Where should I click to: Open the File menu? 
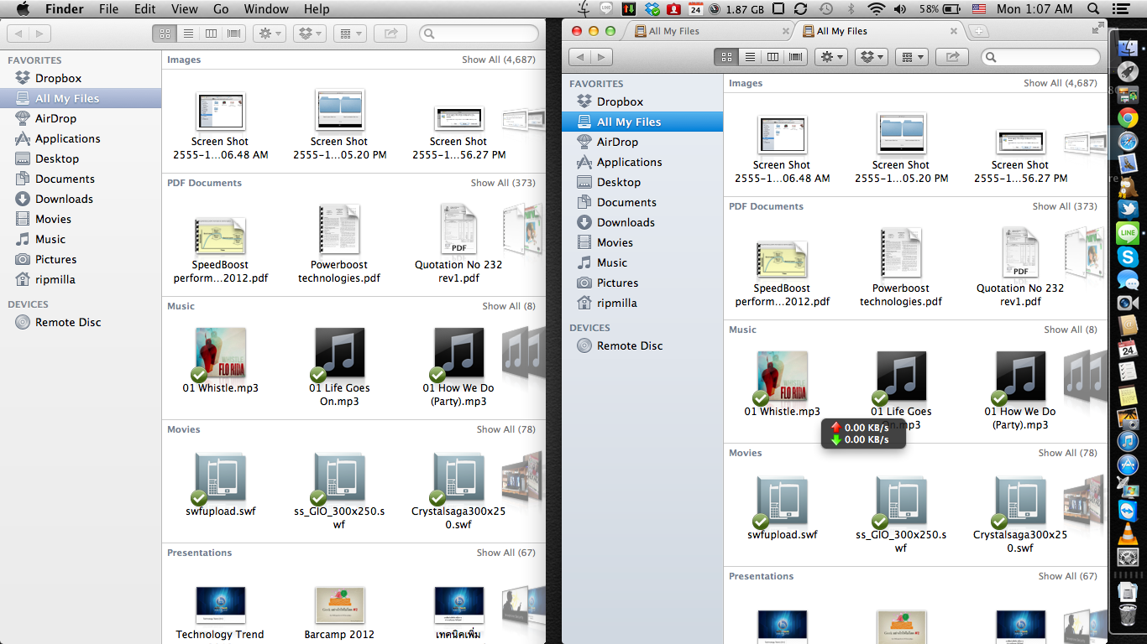click(x=108, y=9)
